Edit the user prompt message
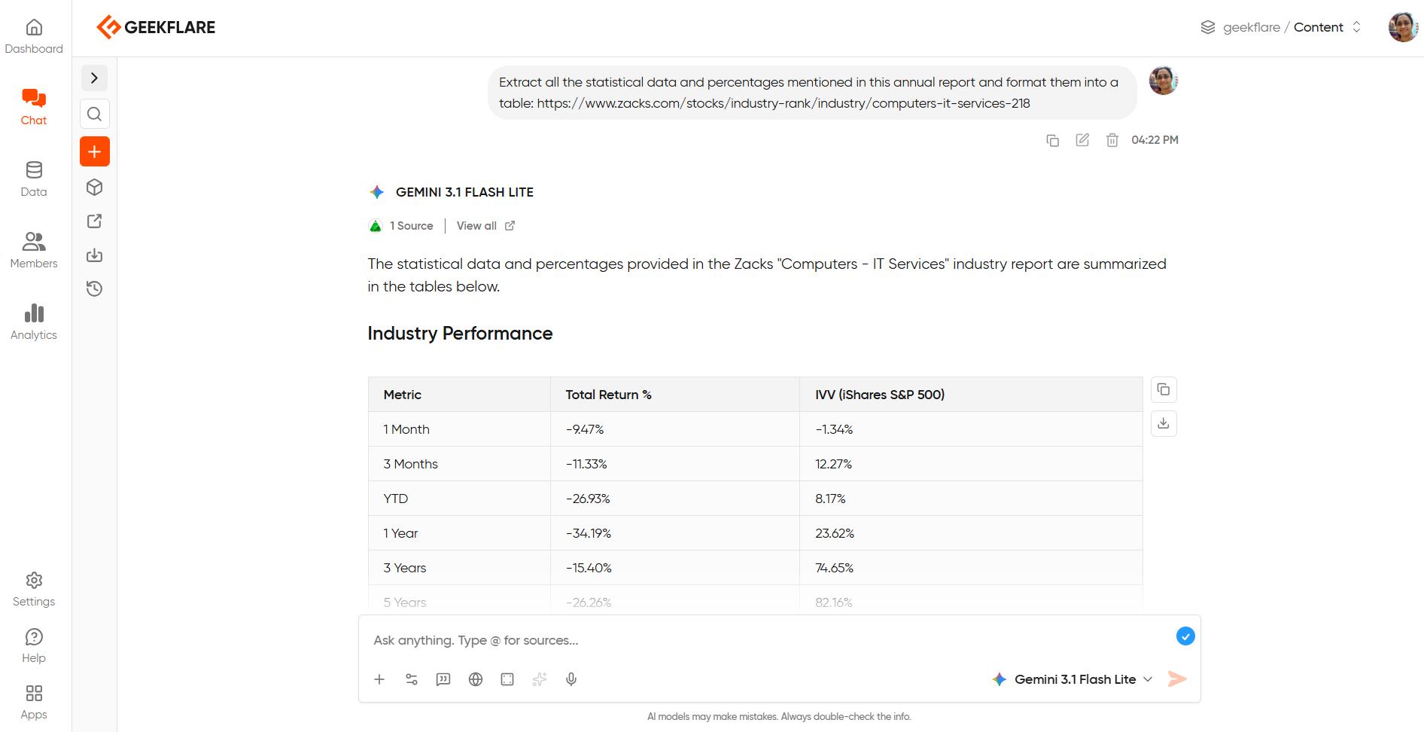Image resolution: width=1424 pixels, height=732 pixels. point(1082,140)
